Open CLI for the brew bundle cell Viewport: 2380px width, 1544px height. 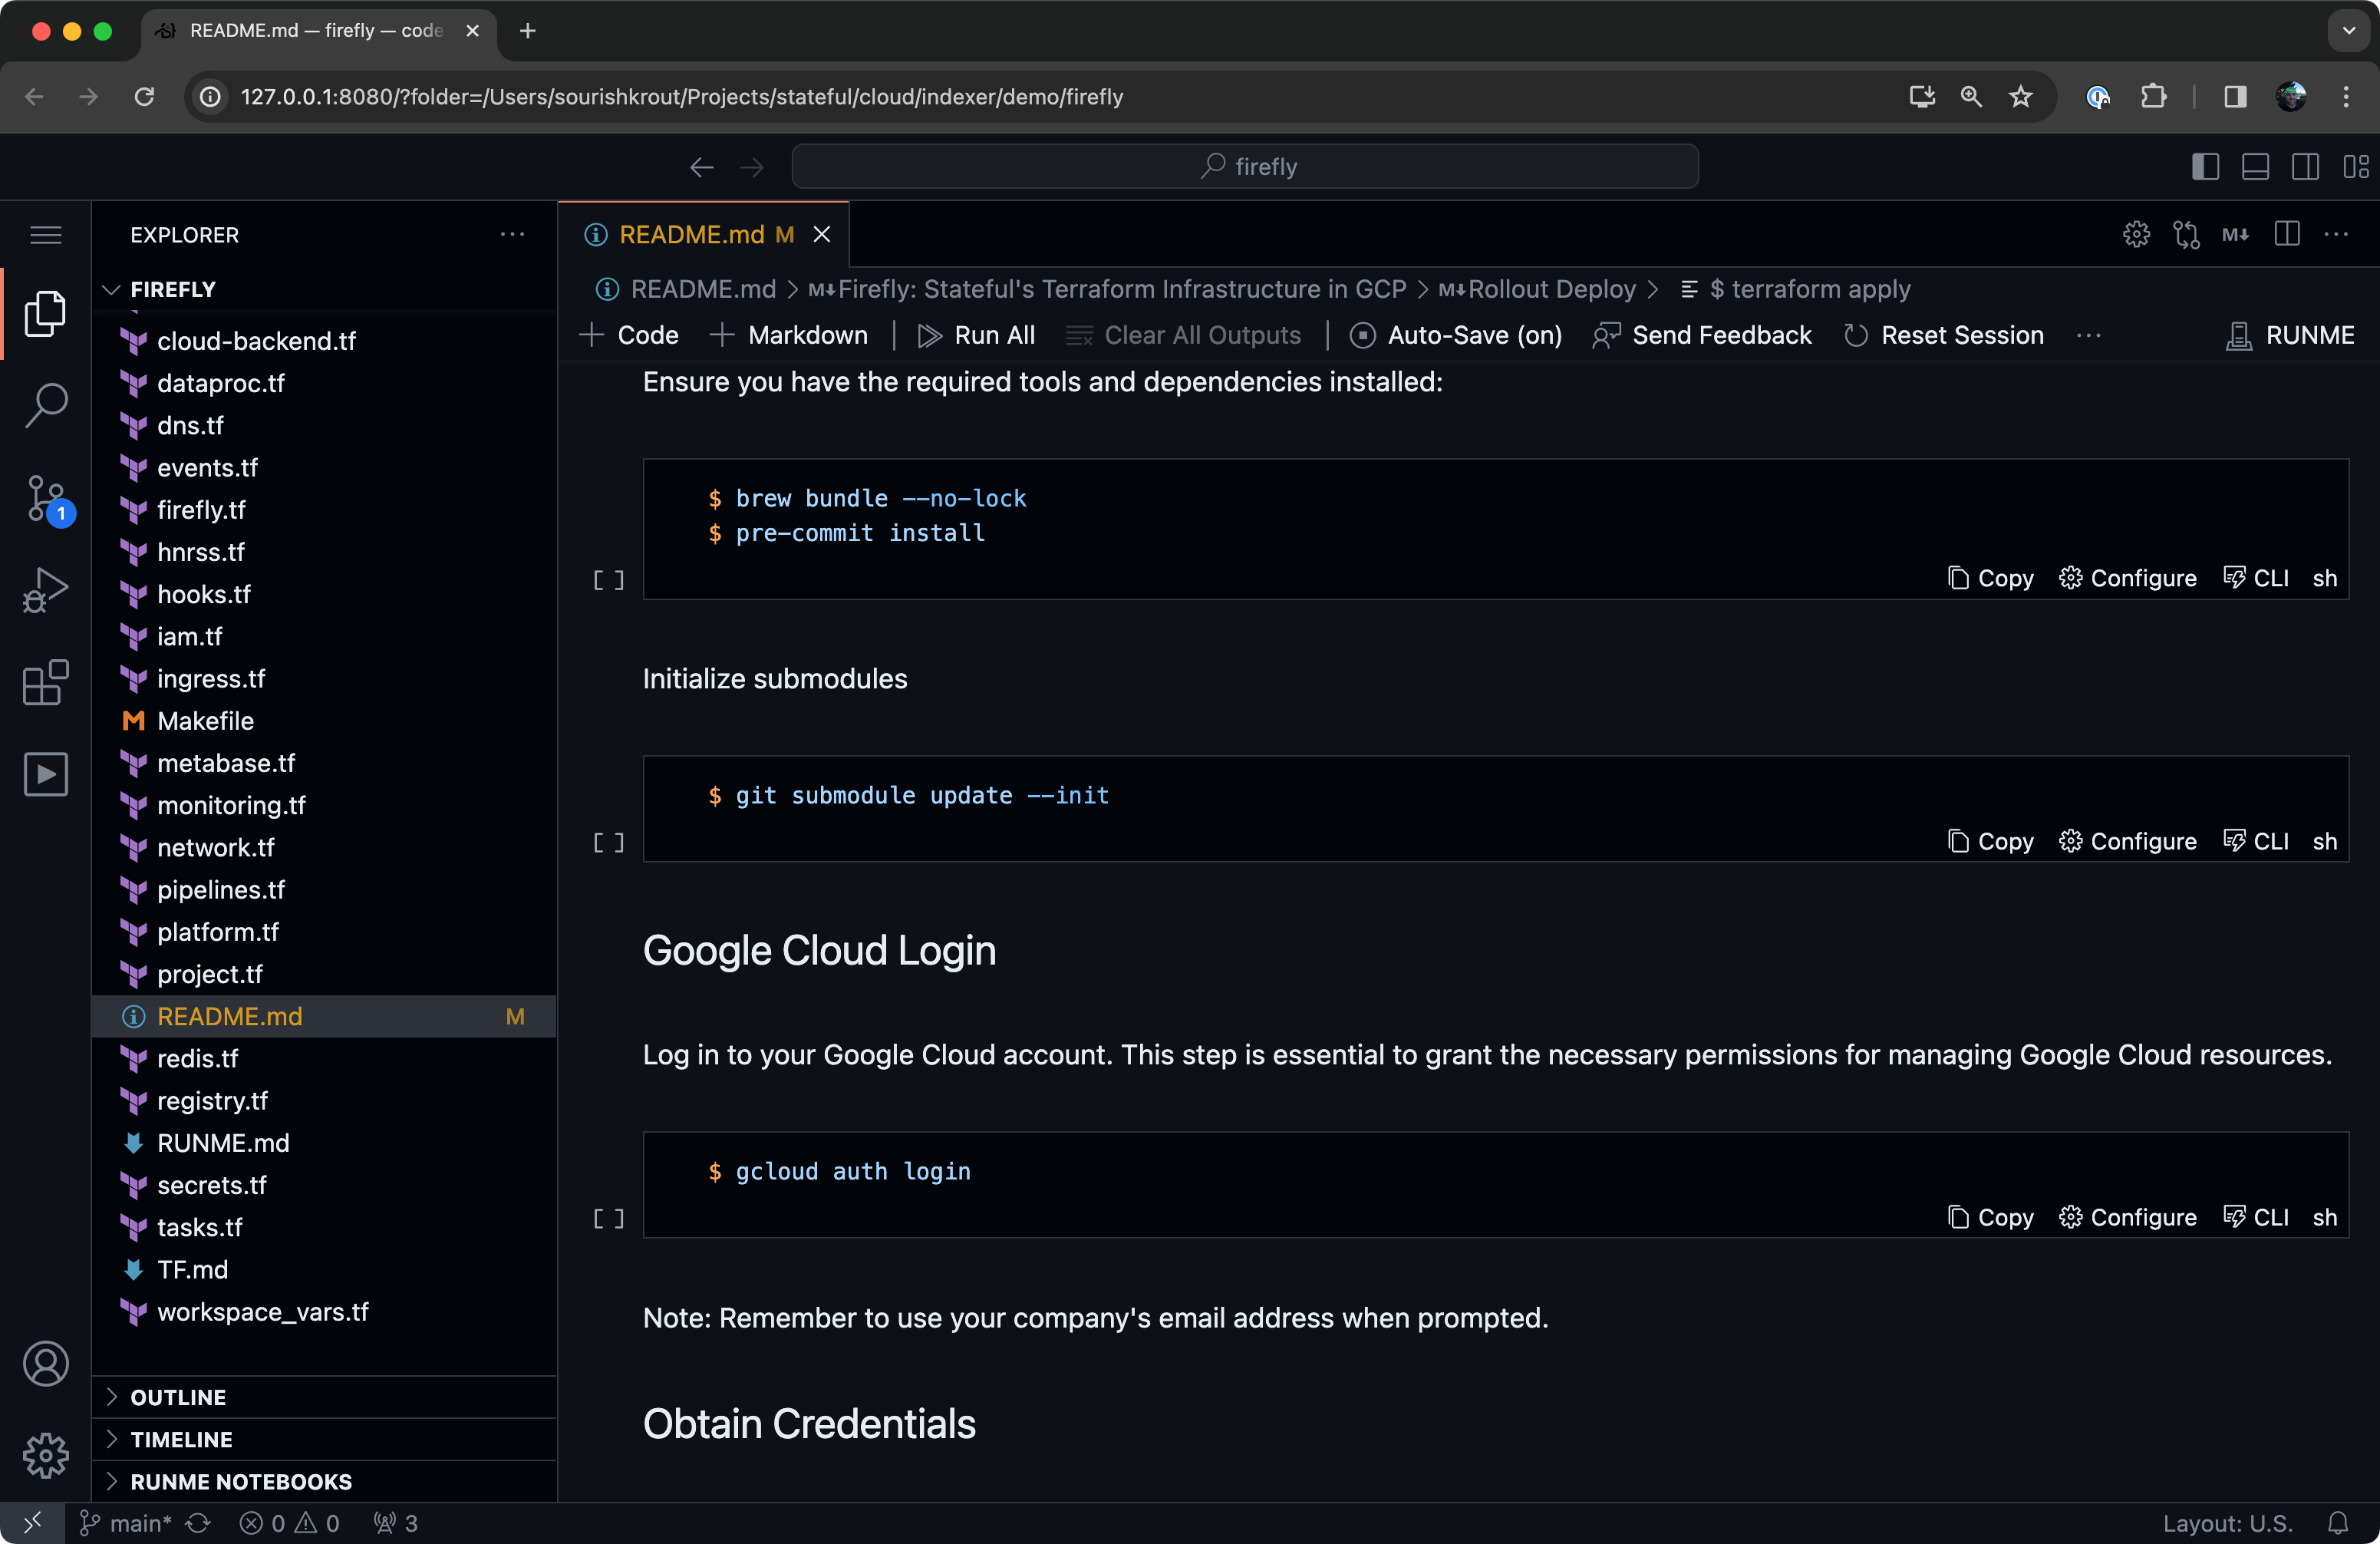click(2256, 578)
